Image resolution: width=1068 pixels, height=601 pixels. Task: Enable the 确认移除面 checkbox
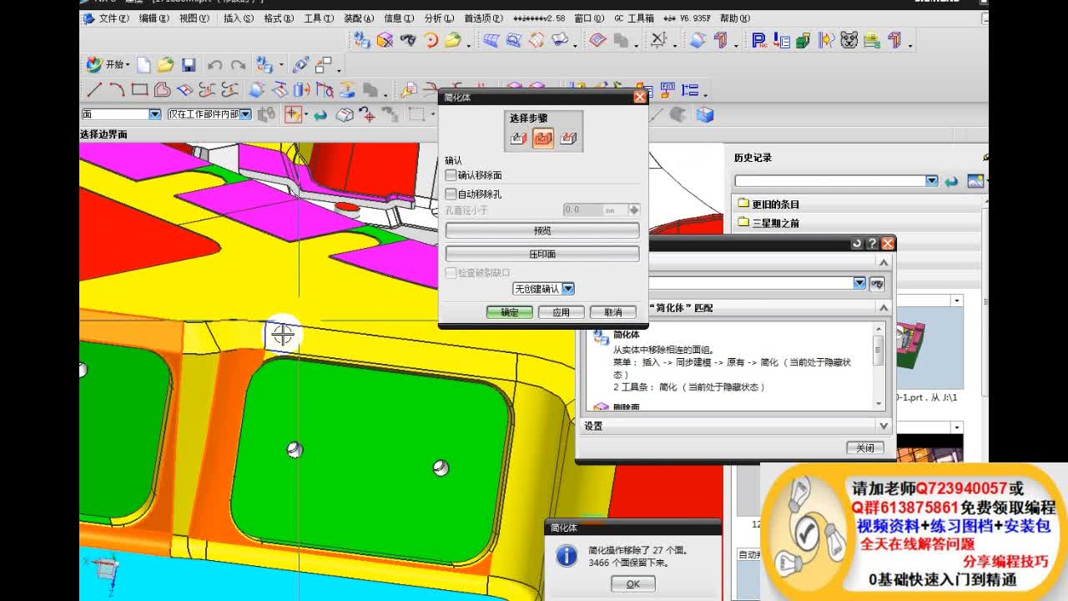point(451,175)
